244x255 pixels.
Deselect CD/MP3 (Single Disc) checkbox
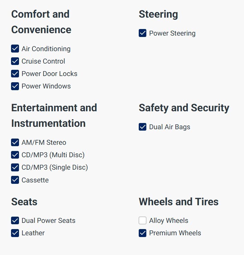click(x=15, y=167)
